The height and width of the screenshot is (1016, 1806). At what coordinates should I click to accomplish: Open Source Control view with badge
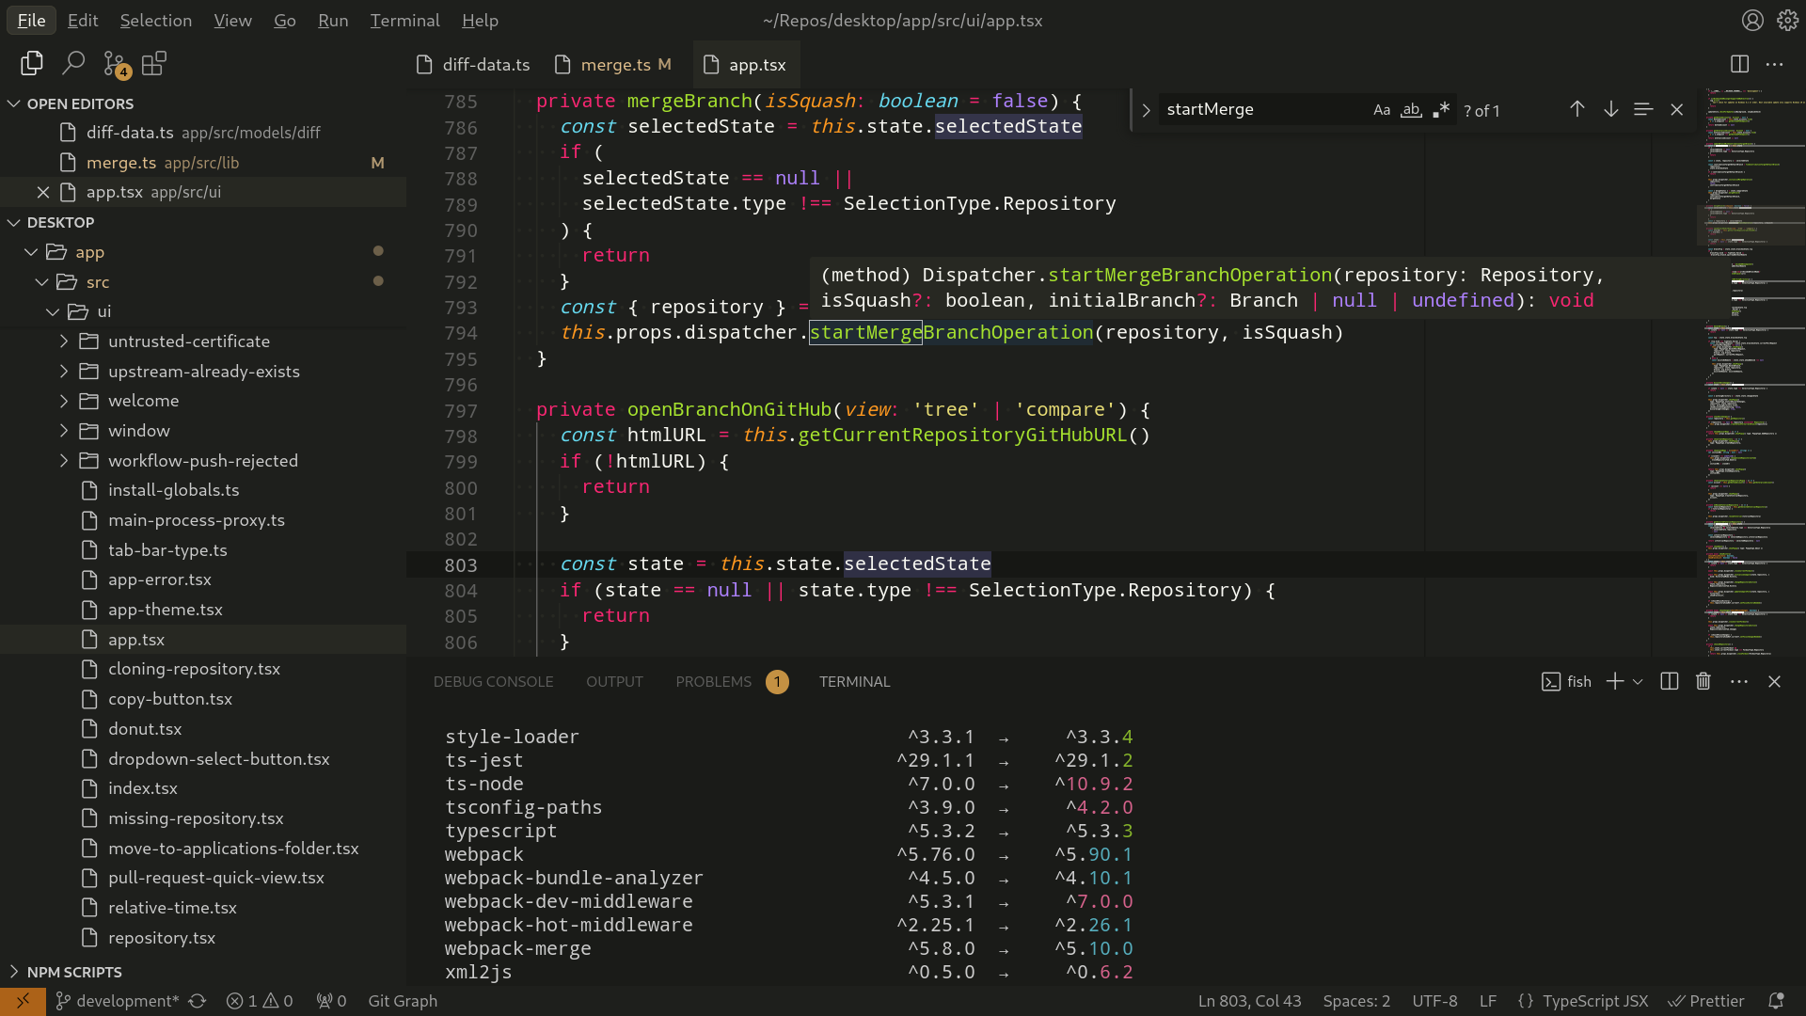115,64
